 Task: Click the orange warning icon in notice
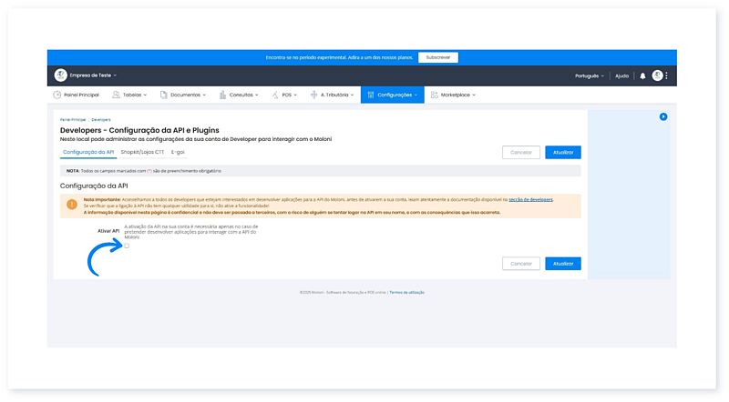click(71, 205)
